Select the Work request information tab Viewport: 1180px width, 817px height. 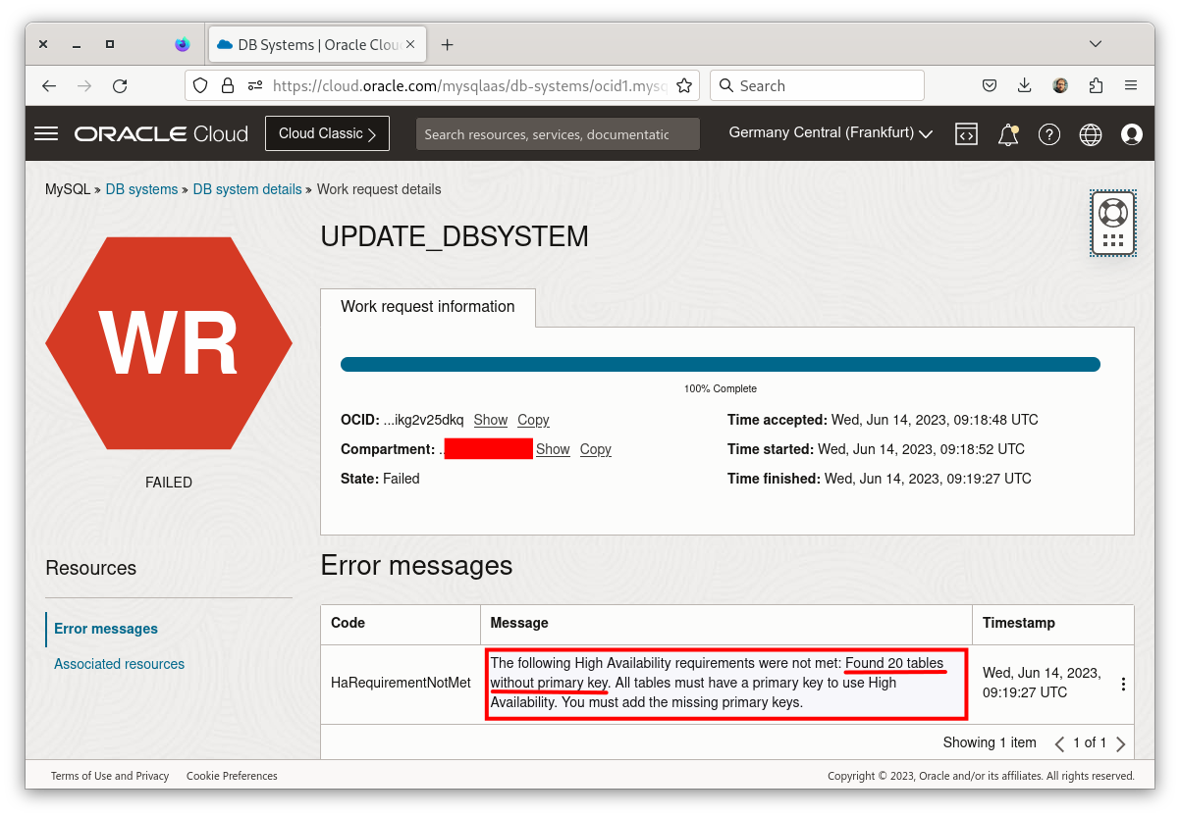tap(428, 307)
